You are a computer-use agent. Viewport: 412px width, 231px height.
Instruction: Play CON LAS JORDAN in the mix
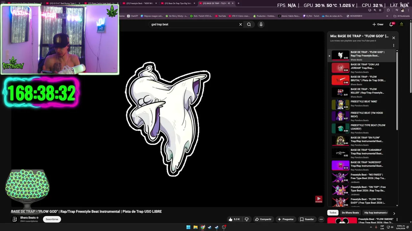tap(362, 68)
